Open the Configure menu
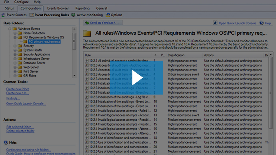 click(22, 2)
